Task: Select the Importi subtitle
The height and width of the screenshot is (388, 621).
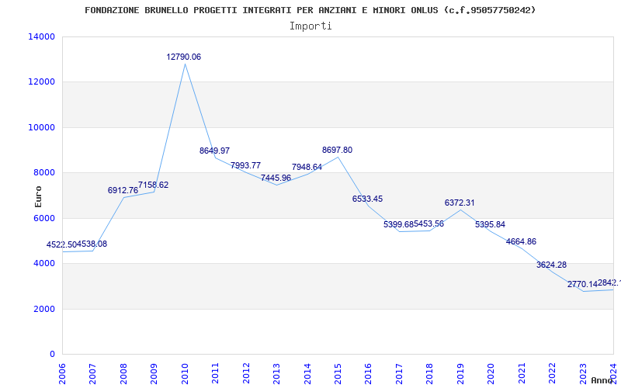Action: pyautogui.click(x=310, y=26)
